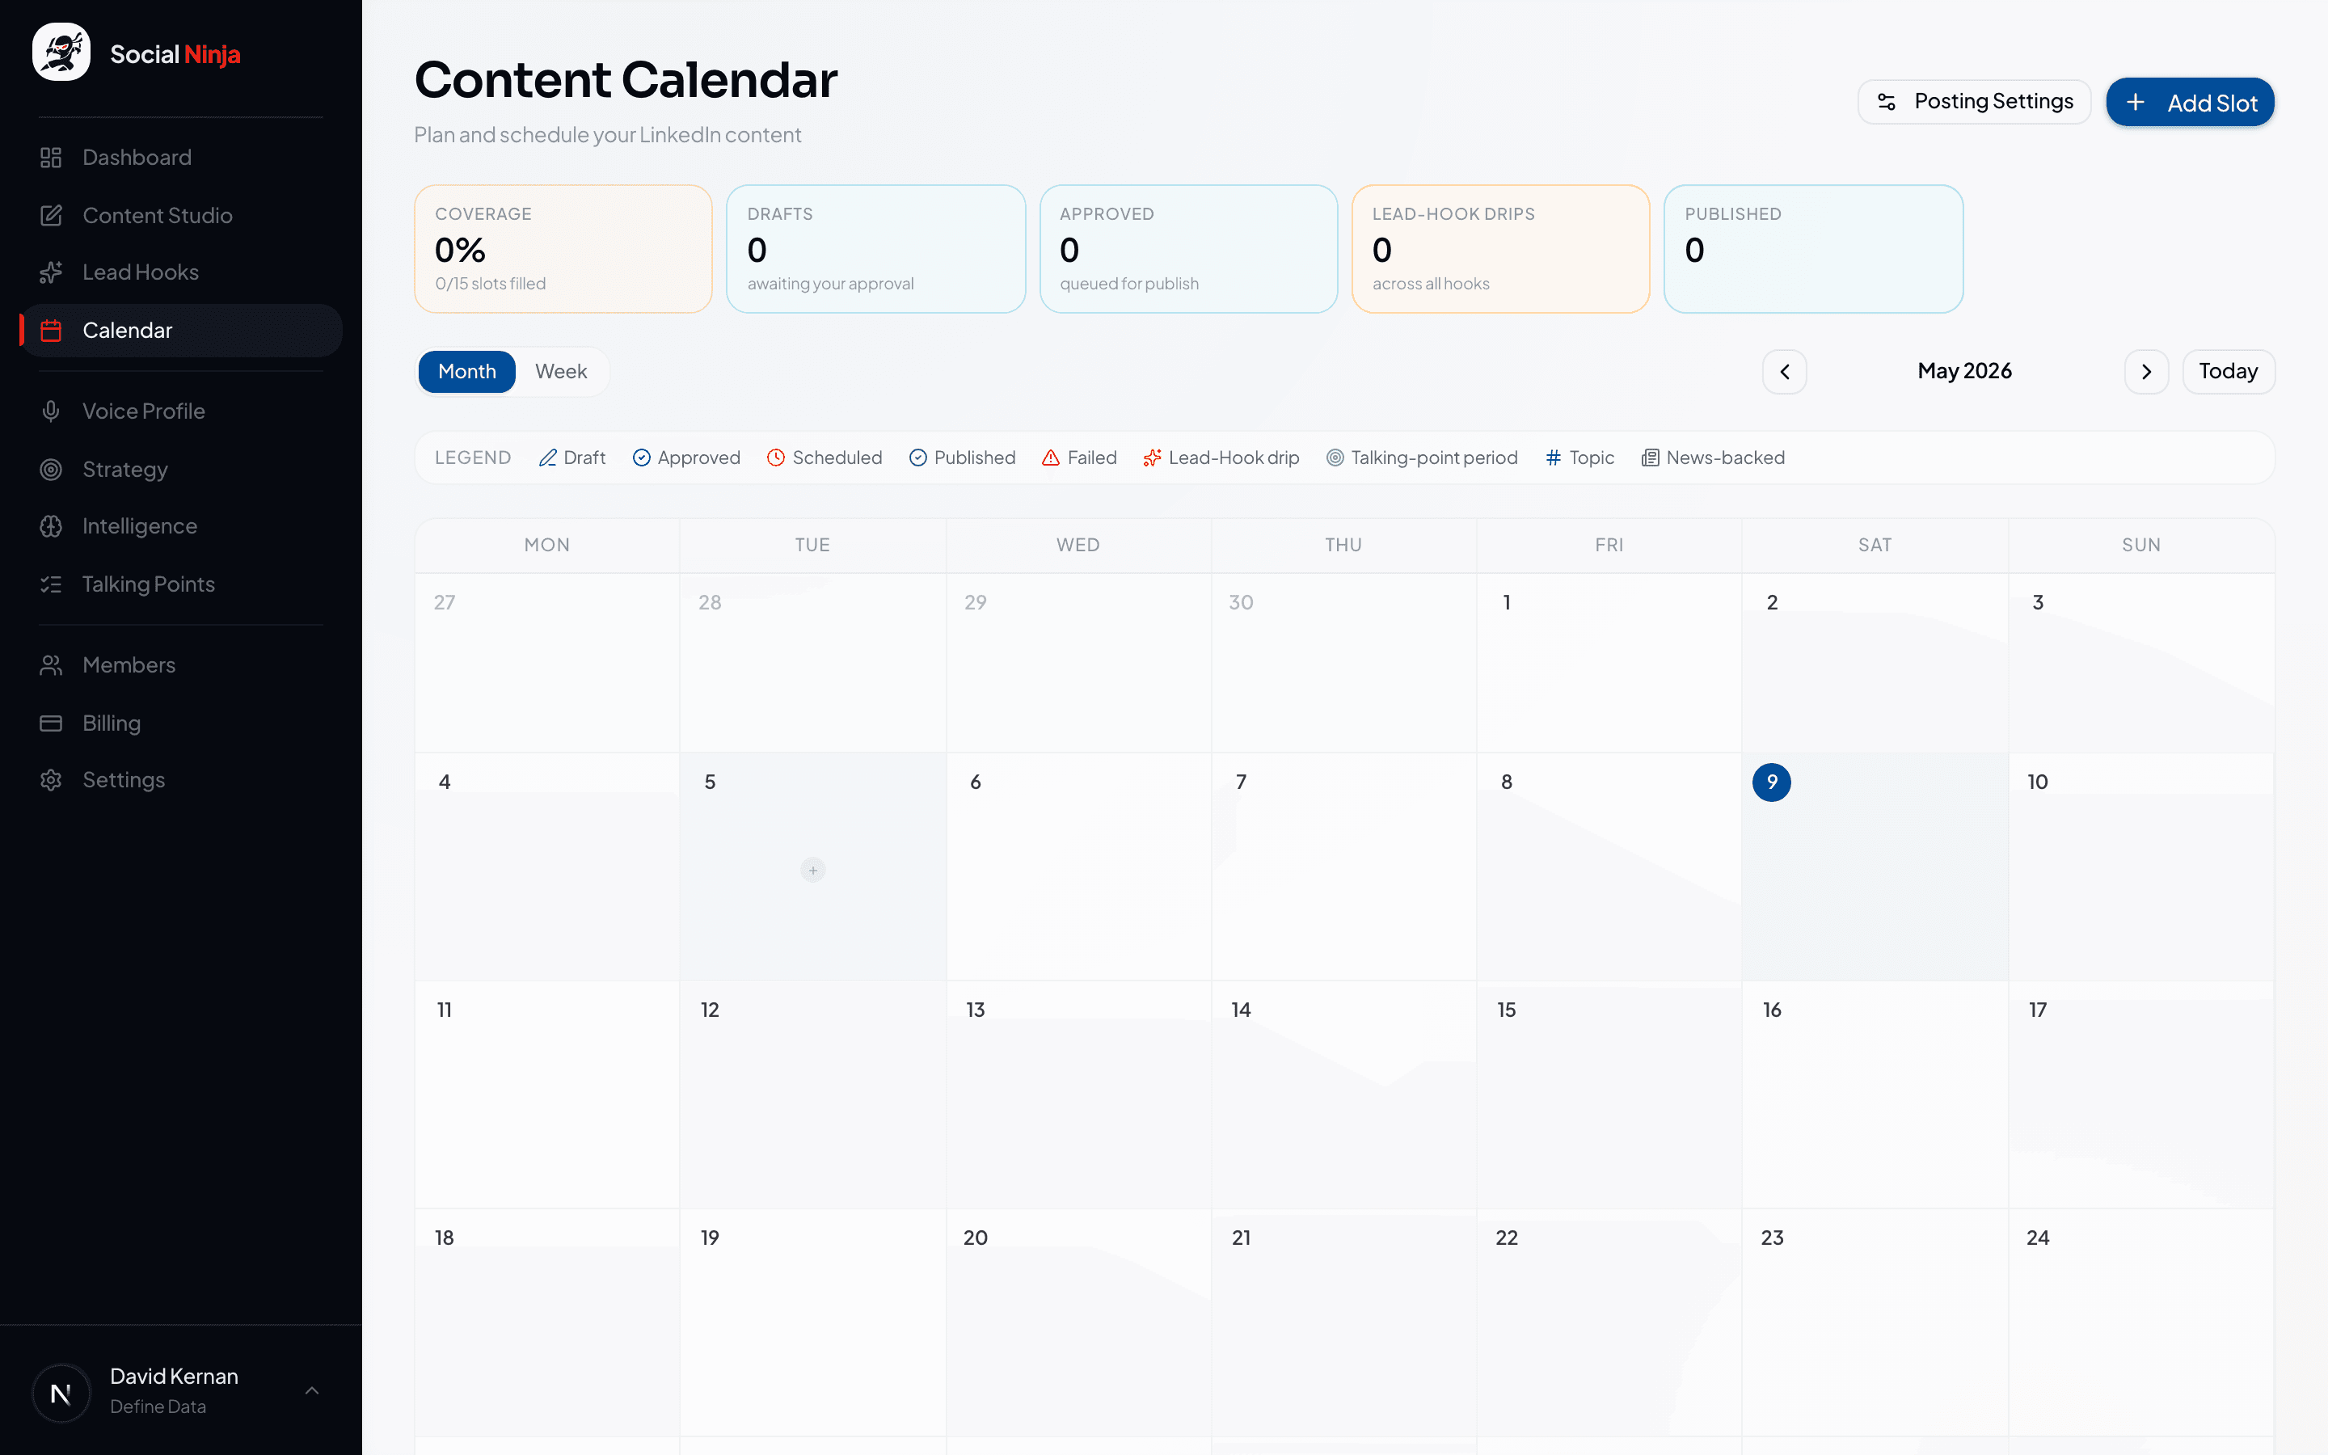Click the Voice Profile microphone icon

[x=51, y=411]
